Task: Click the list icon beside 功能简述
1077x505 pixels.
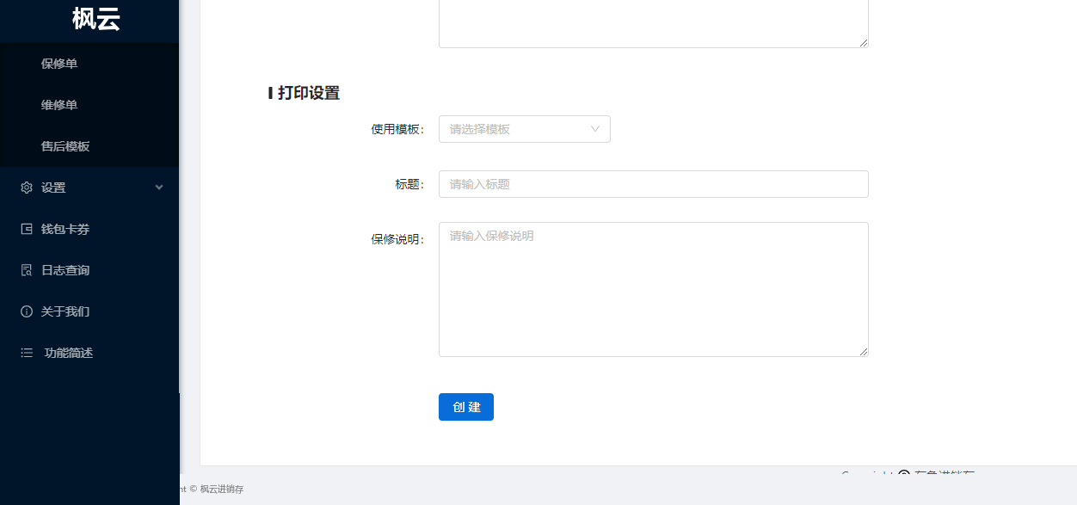Action: 27,353
